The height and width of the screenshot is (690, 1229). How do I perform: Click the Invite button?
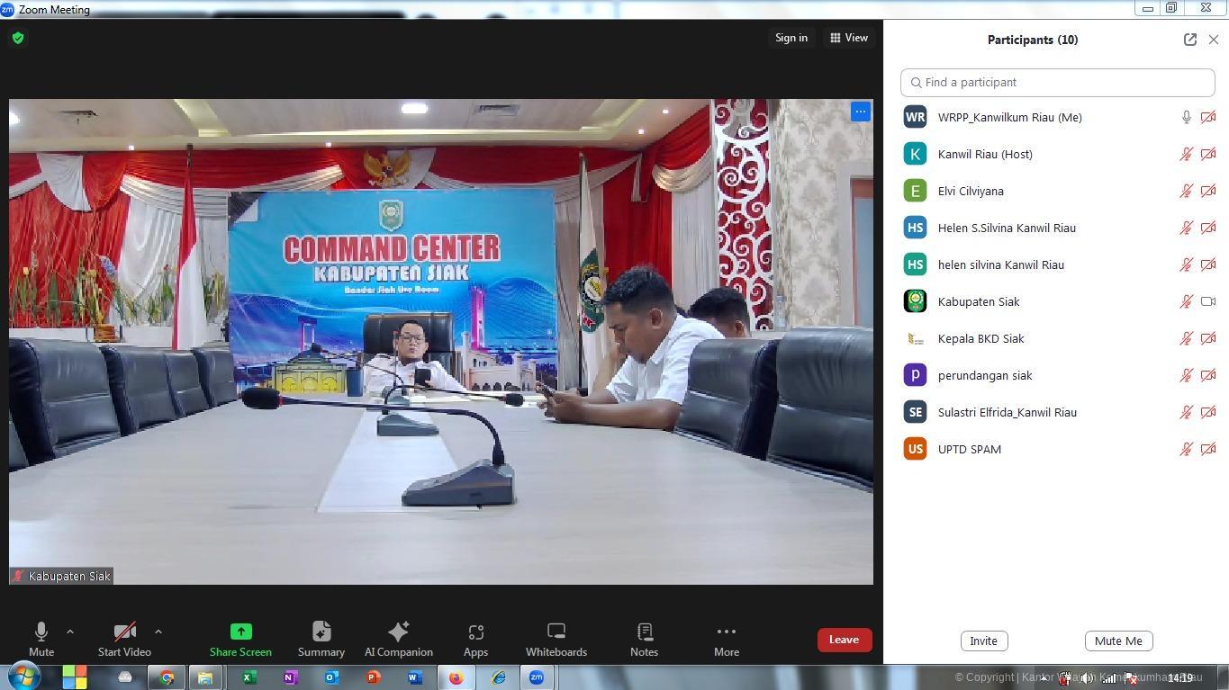point(983,641)
